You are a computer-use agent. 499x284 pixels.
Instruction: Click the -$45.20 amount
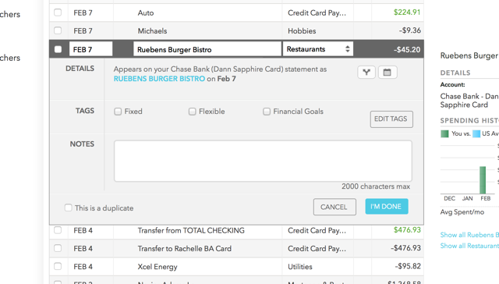point(407,49)
